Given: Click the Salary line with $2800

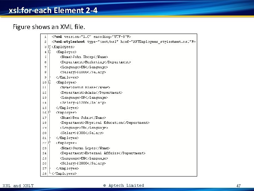Looking at the screenshot, I should coord(83,163).
